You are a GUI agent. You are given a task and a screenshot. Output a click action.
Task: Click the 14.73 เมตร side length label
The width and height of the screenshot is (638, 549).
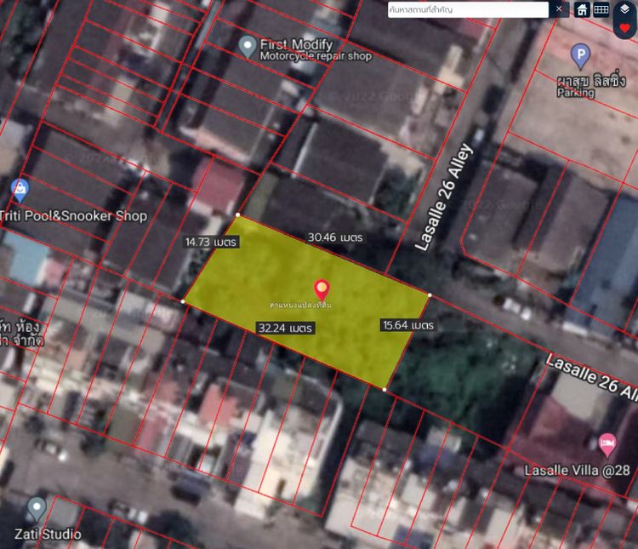click(x=211, y=242)
